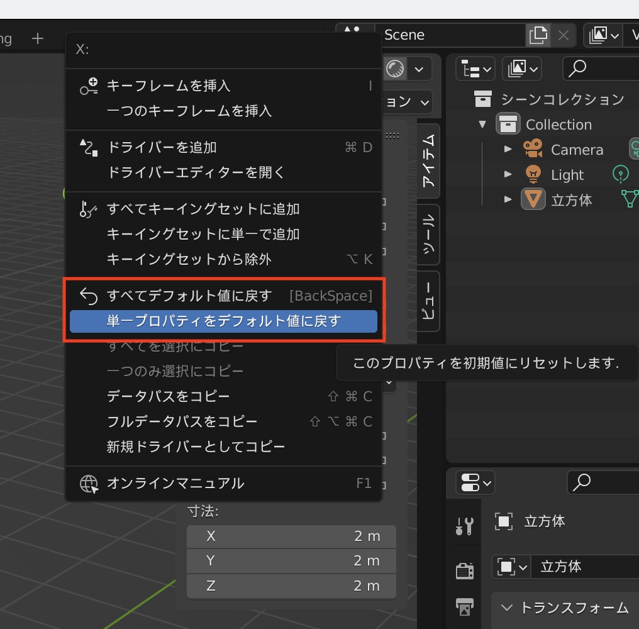Choose キーフレームを挿入 from context menu
This screenshot has width=639, height=629.
pos(169,86)
